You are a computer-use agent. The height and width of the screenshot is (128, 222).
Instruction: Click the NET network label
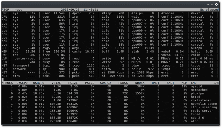click(x=19, y=69)
